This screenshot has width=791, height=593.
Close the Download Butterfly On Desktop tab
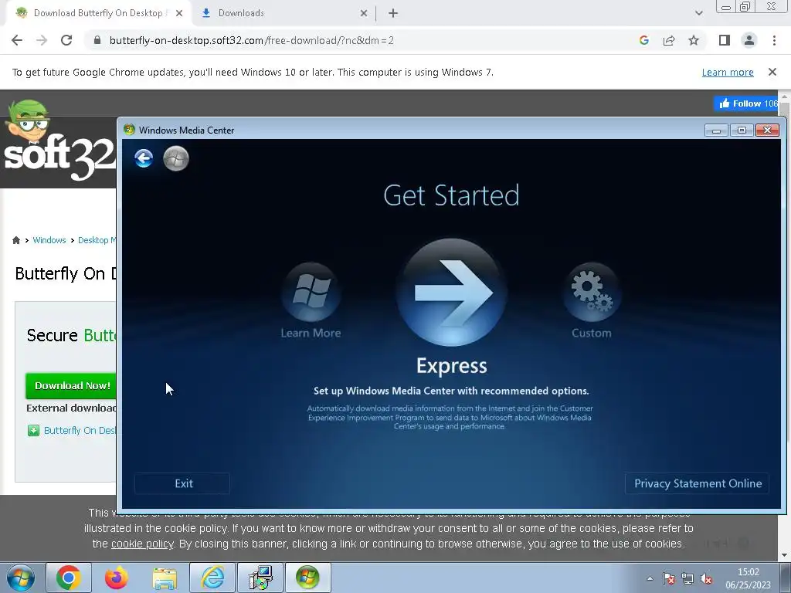(x=179, y=13)
